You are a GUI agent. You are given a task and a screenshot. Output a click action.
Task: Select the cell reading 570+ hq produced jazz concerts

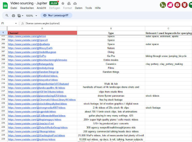(x=111, y=123)
